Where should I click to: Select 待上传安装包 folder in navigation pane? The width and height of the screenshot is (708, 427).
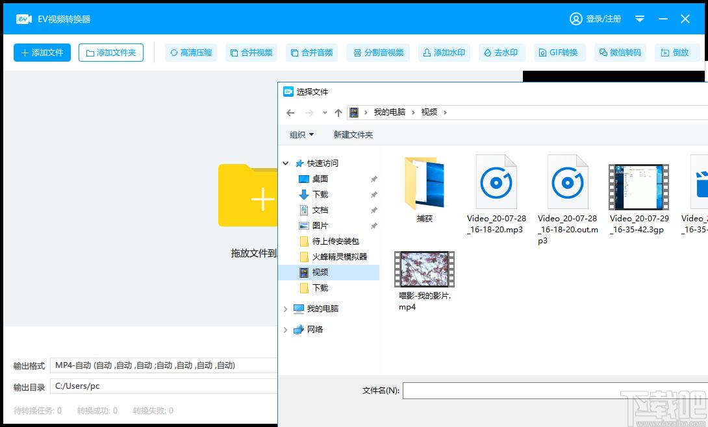[x=335, y=241]
